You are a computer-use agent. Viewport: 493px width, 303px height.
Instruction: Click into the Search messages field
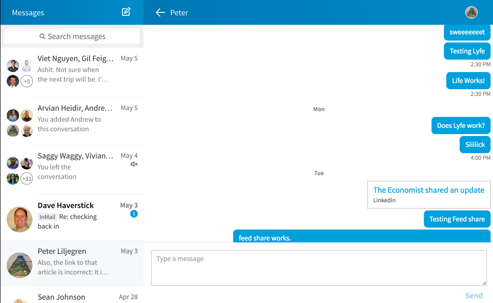coord(72,36)
